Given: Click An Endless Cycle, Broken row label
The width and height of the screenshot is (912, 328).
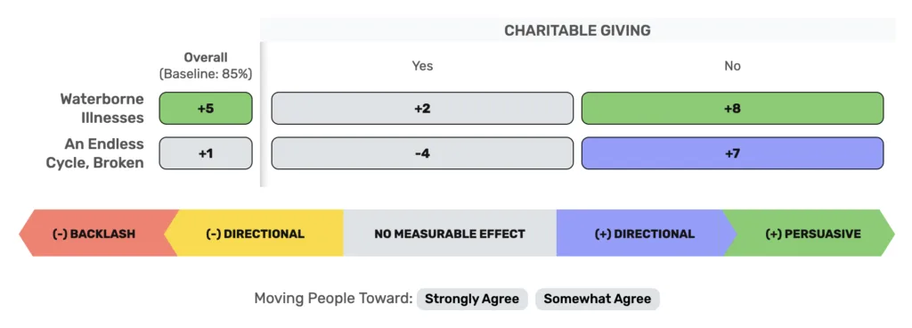Looking at the screenshot, I should tap(94, 153).
